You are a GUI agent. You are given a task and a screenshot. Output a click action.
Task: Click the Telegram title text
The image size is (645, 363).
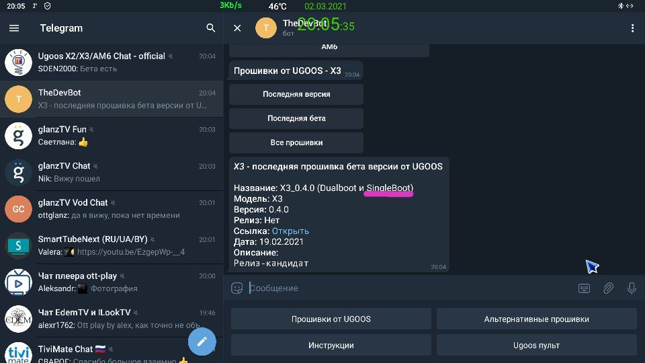click(61, 28)
